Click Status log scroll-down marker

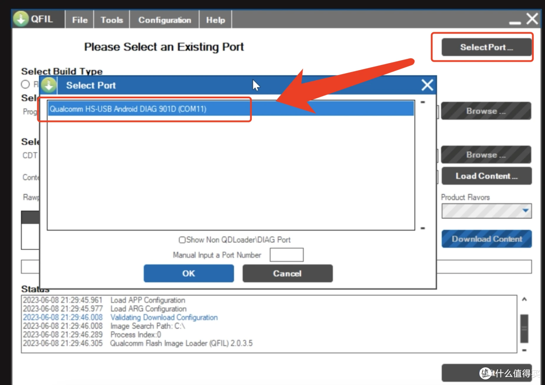(x=524, y=350)
